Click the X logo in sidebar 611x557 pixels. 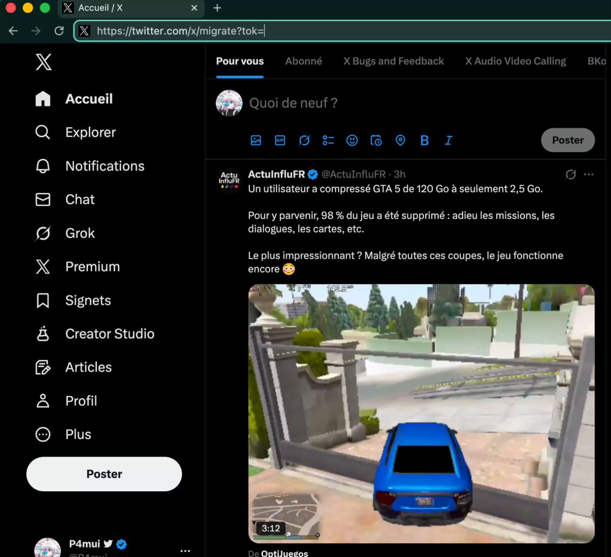[x=44, y=62]
